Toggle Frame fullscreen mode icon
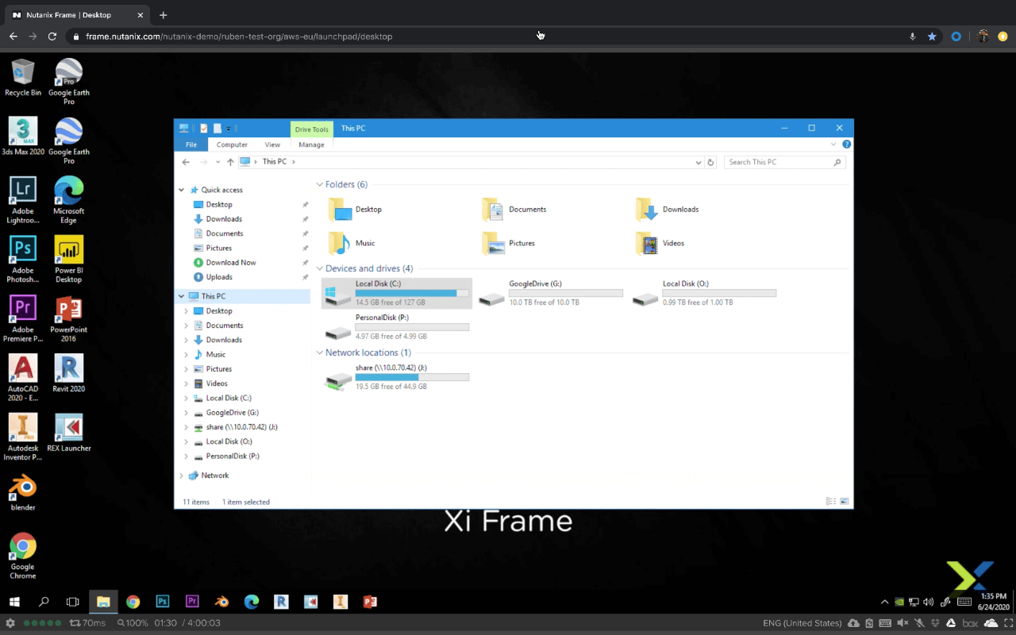 [1008, 623]
